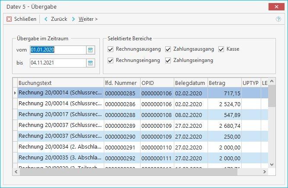Toggle the Zahlungseingang checkbox
This screenshot has height=188, width=288.
tap(168, 60)
